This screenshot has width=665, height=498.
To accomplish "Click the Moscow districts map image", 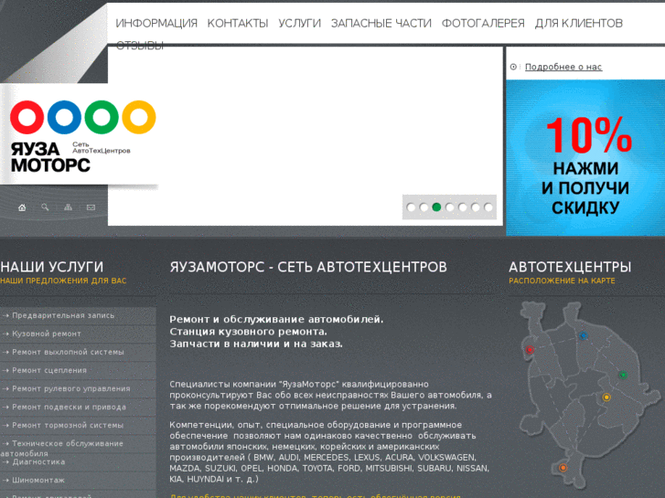I will click(589, 394).
